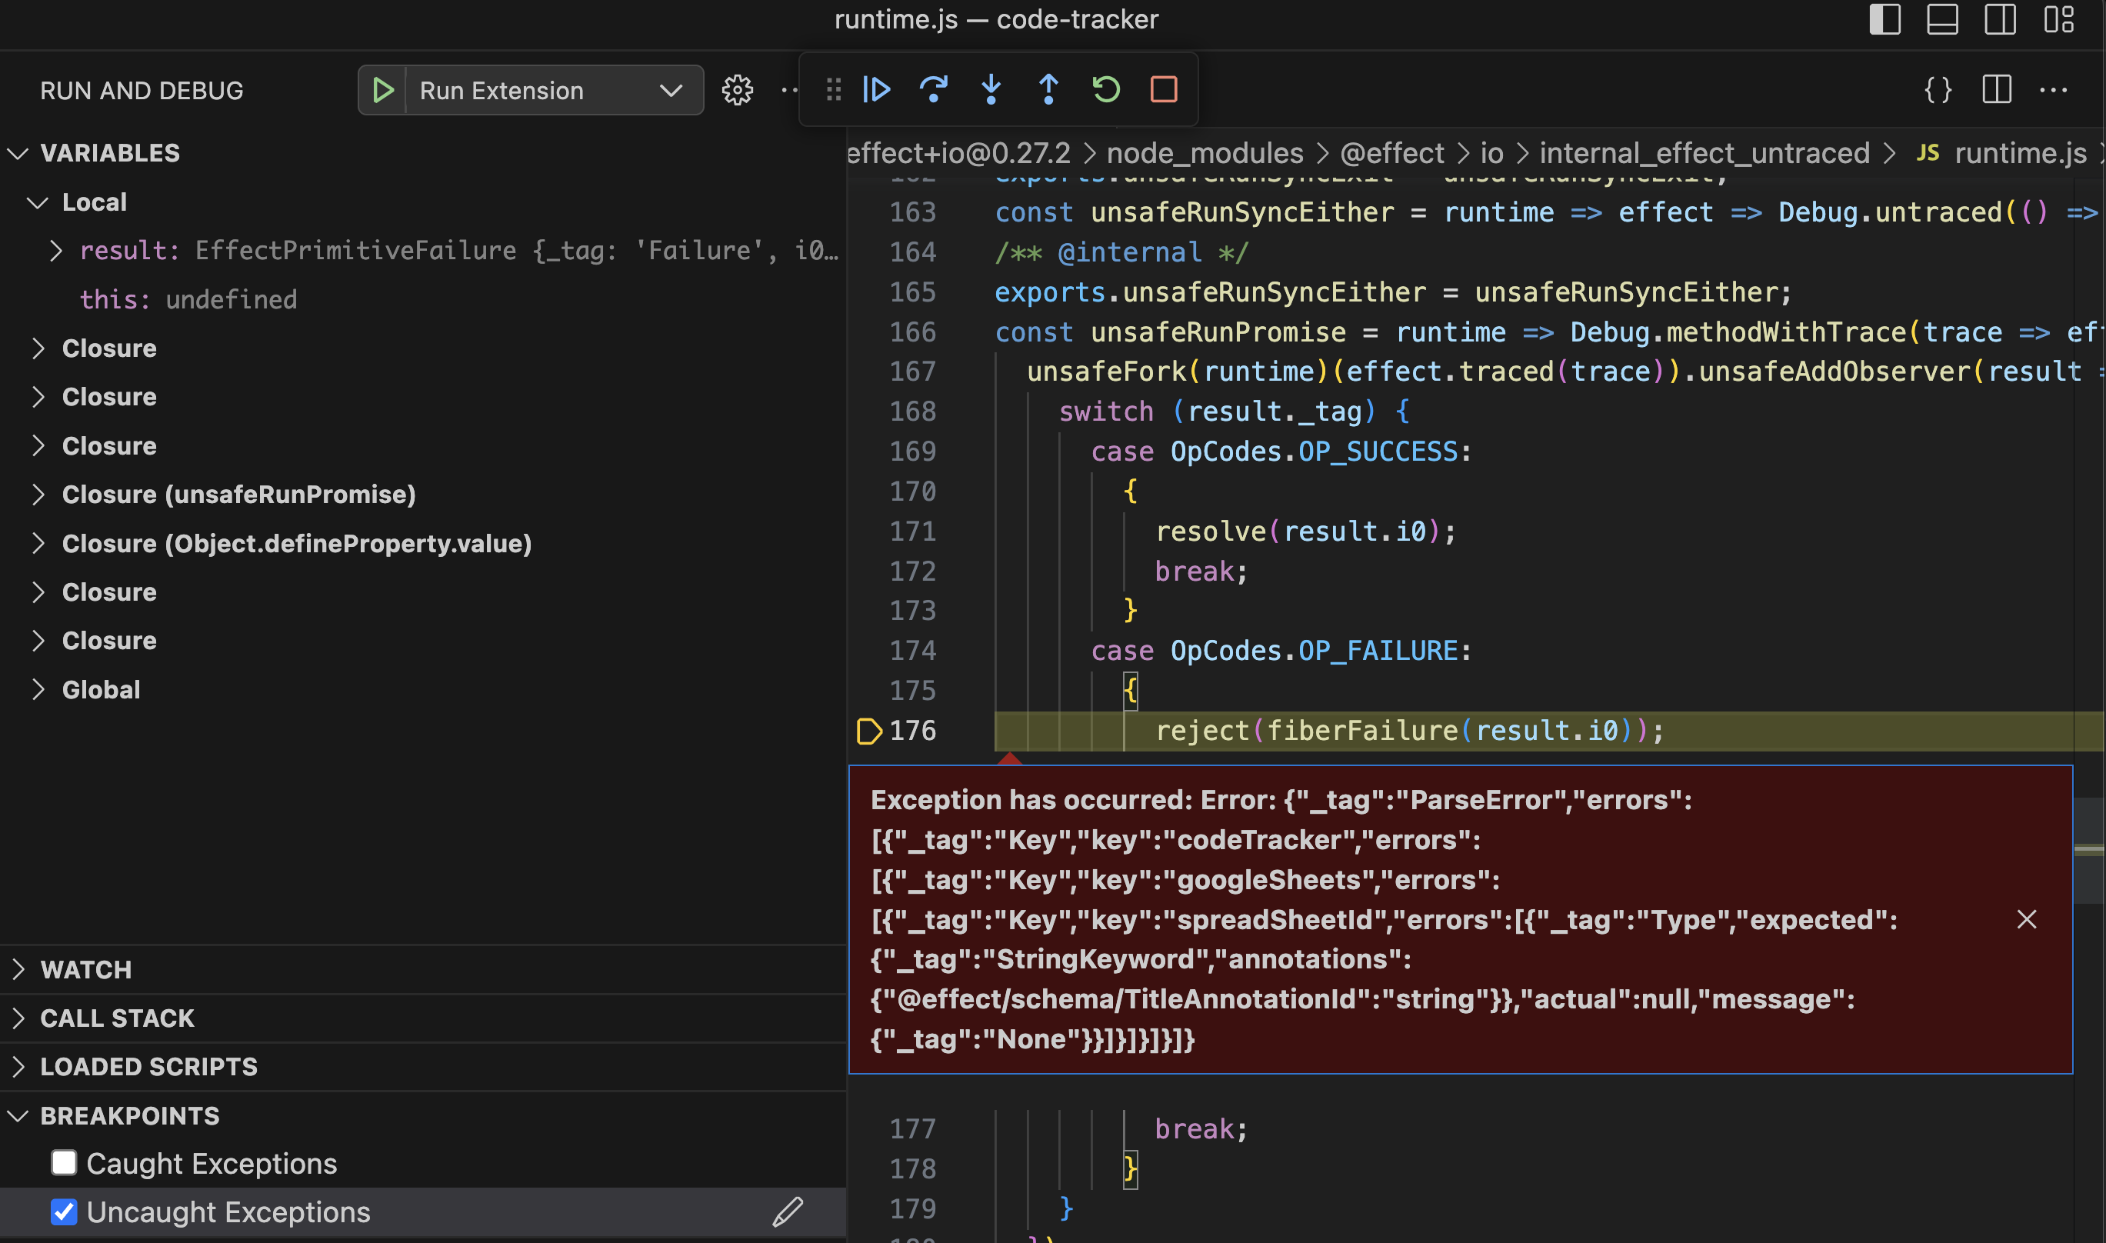
Task: Stop the debugger with the square icon
Action: (x=1163, y=90)
